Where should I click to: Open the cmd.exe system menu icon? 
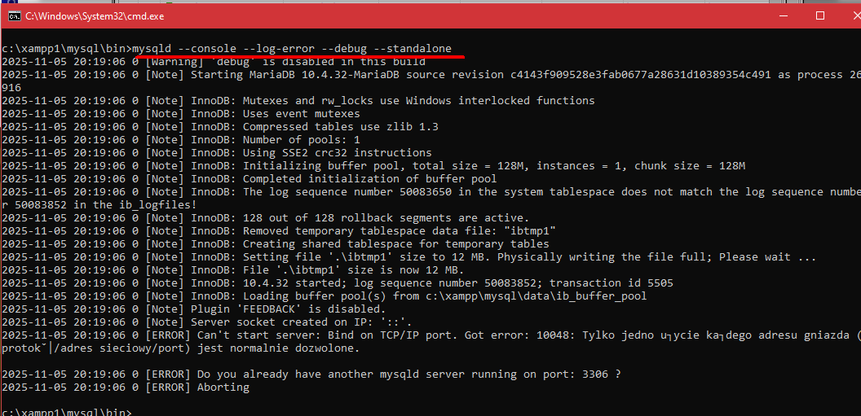pyautogui.click(x=14, y=15)
